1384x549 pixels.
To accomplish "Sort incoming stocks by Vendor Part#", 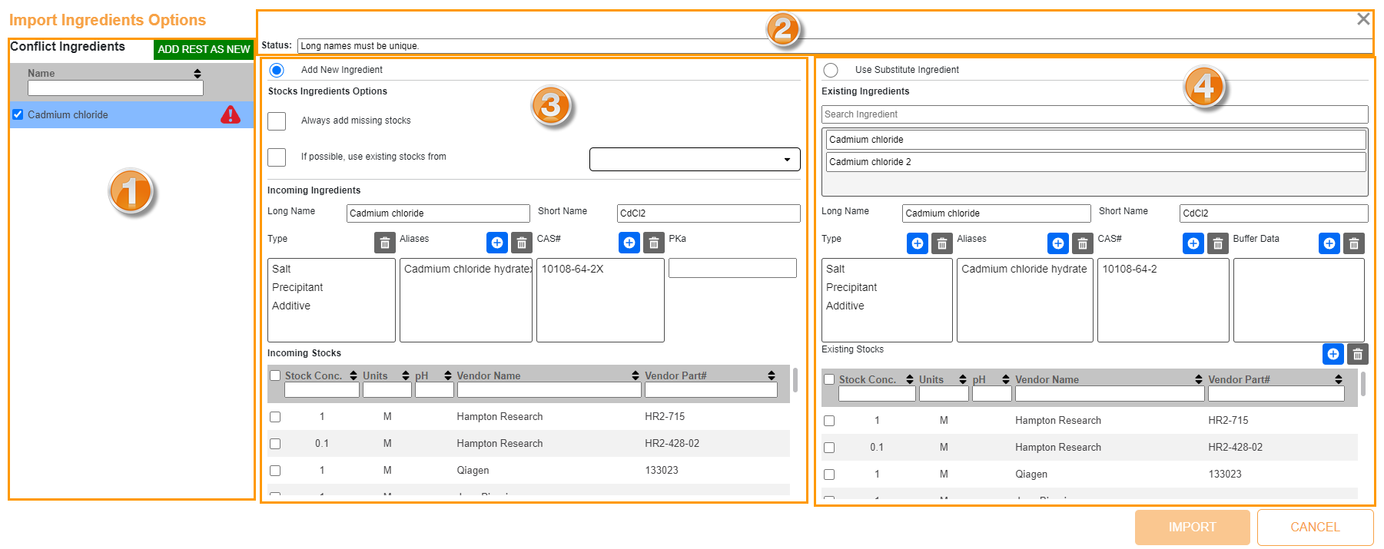I will pos(772,375).
